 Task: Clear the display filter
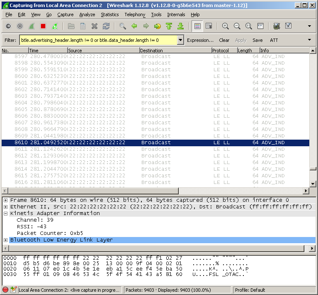224,40
